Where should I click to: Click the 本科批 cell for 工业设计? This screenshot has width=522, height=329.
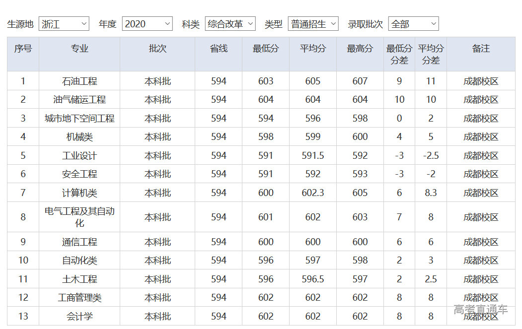pyautogui.click(x=157, y=155)
